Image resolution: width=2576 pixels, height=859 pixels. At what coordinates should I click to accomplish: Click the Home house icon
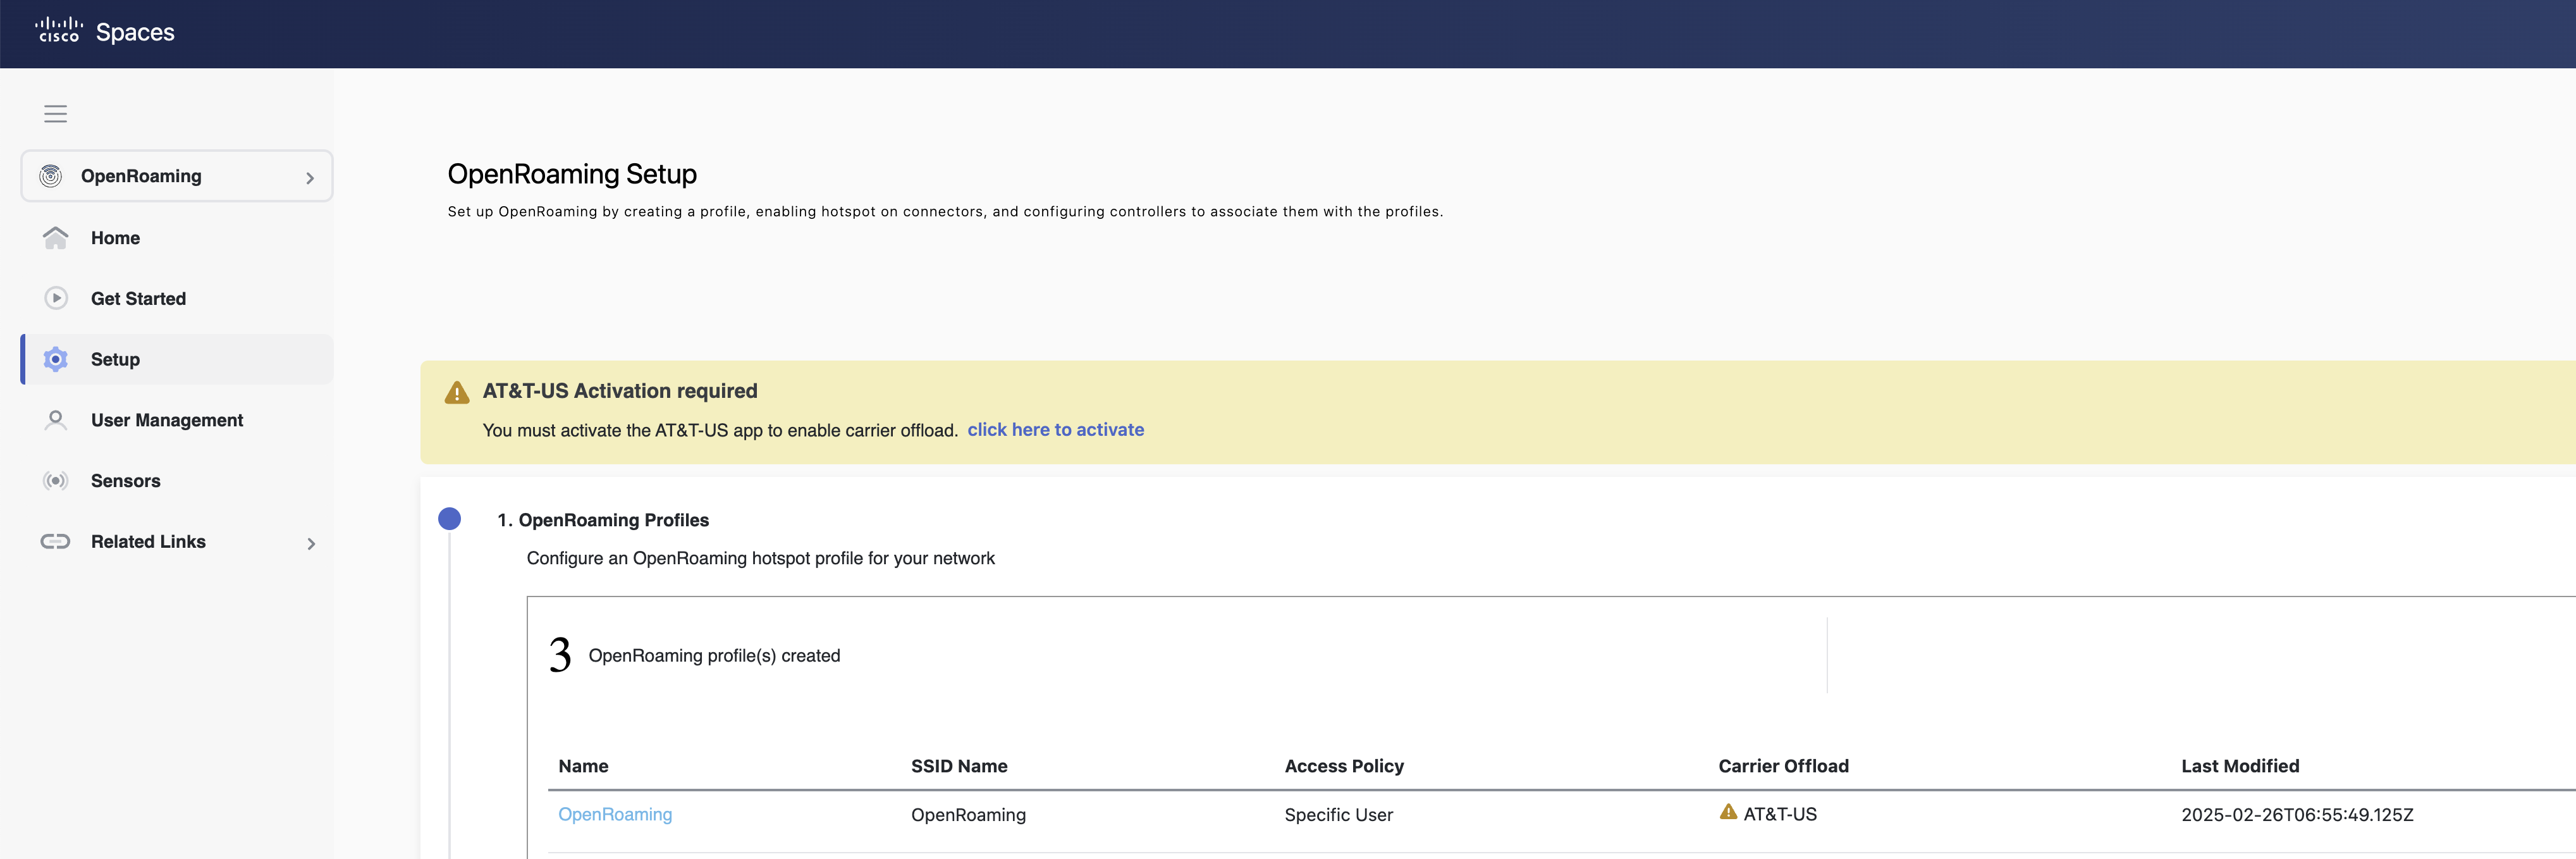pyautogui.click(x=56, y=238)
